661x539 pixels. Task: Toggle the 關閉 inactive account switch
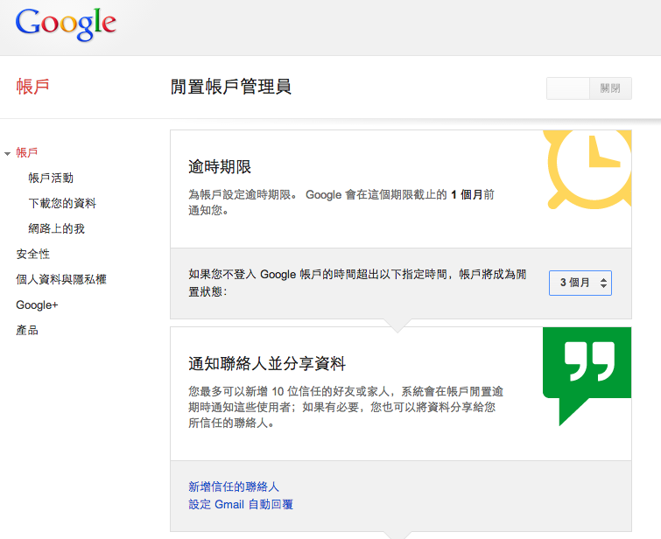589,88
